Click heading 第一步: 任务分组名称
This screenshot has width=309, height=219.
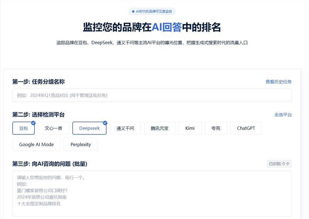[38, 82]
